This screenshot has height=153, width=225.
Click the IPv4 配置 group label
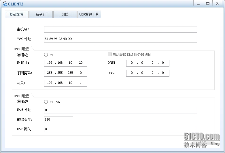[x=21, y=49]
